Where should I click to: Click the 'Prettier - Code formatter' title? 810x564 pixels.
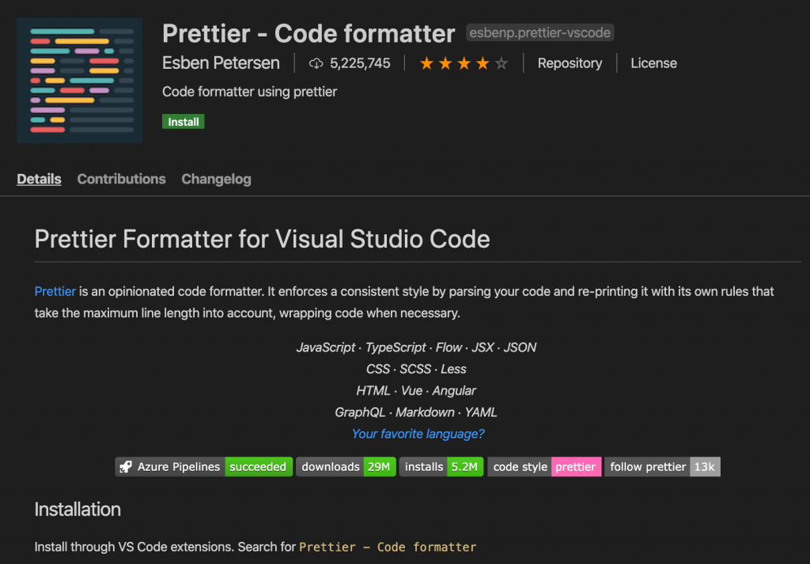coord(308,33)
